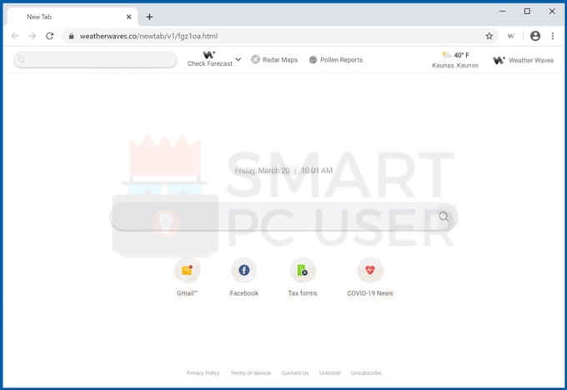
Task: Click the Unsubscribe footer link
Action: [x=366, y=373]
